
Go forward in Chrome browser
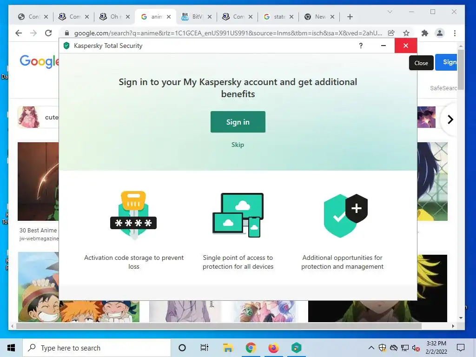pos(33,33)
